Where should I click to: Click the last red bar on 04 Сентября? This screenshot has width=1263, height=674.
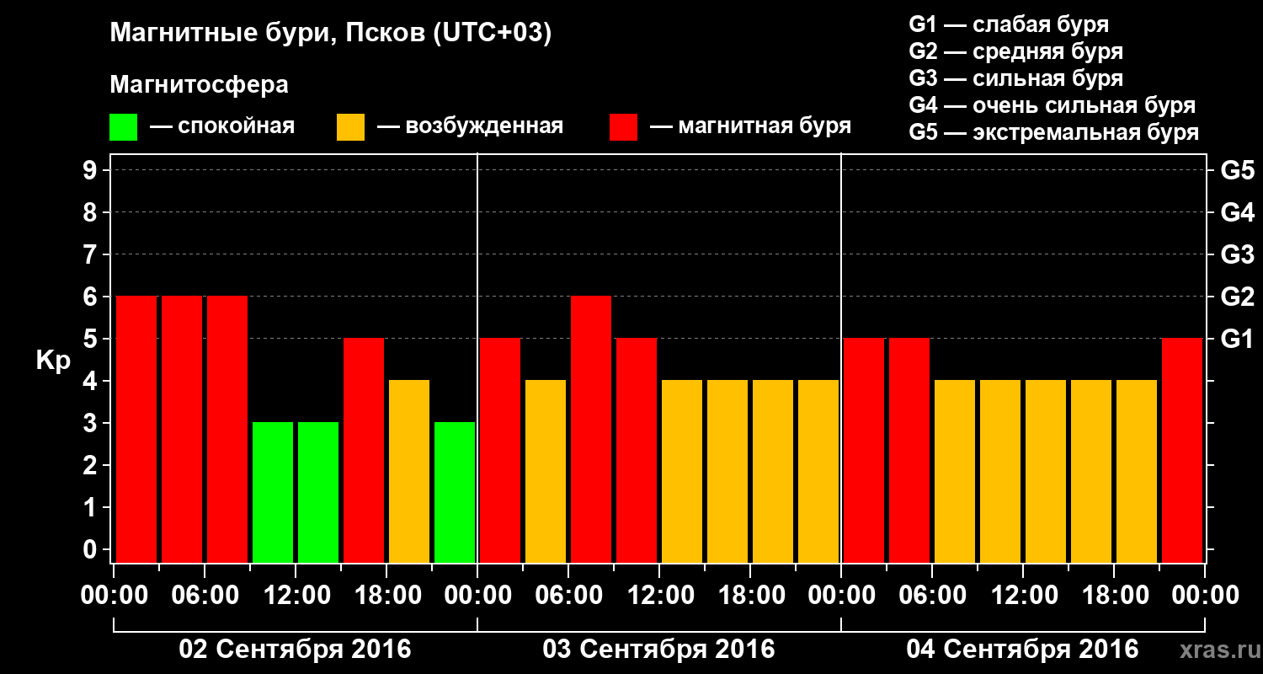click(x=1182, y=451)
